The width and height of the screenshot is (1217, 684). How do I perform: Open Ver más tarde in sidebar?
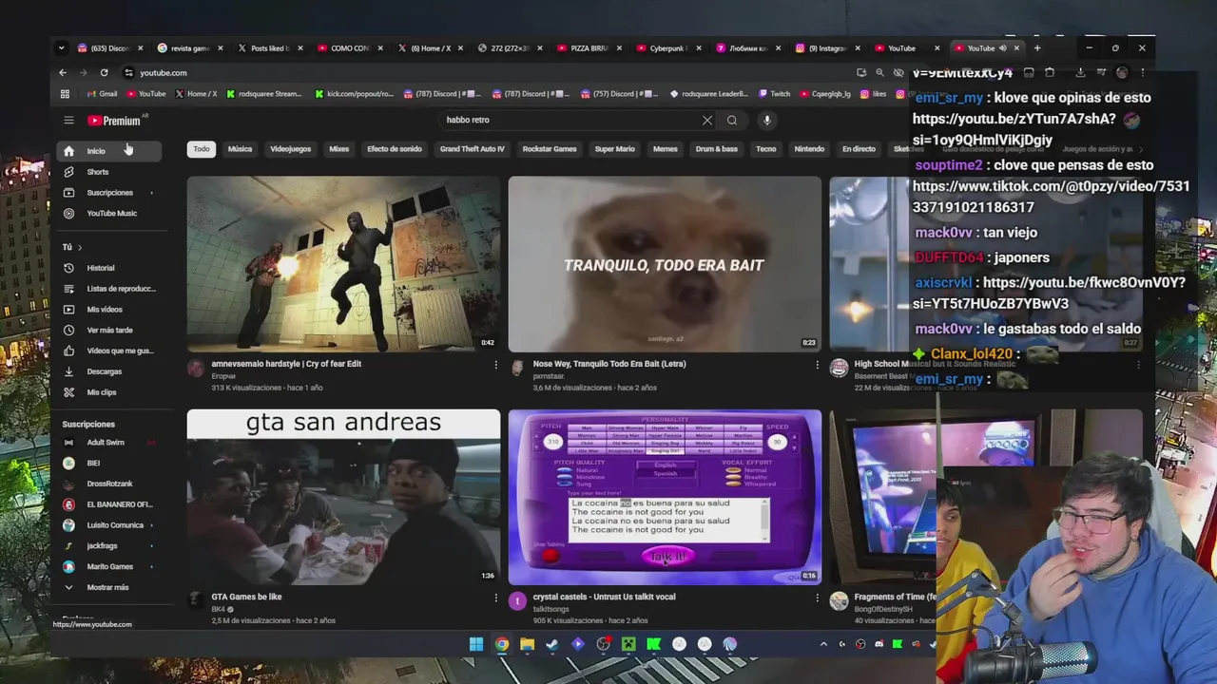(x=108, y=331)
